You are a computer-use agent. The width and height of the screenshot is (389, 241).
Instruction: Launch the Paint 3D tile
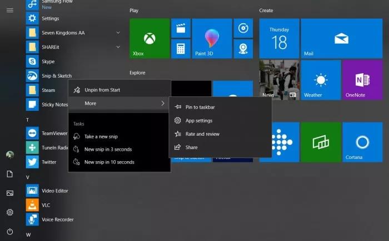tap(212, 38)
